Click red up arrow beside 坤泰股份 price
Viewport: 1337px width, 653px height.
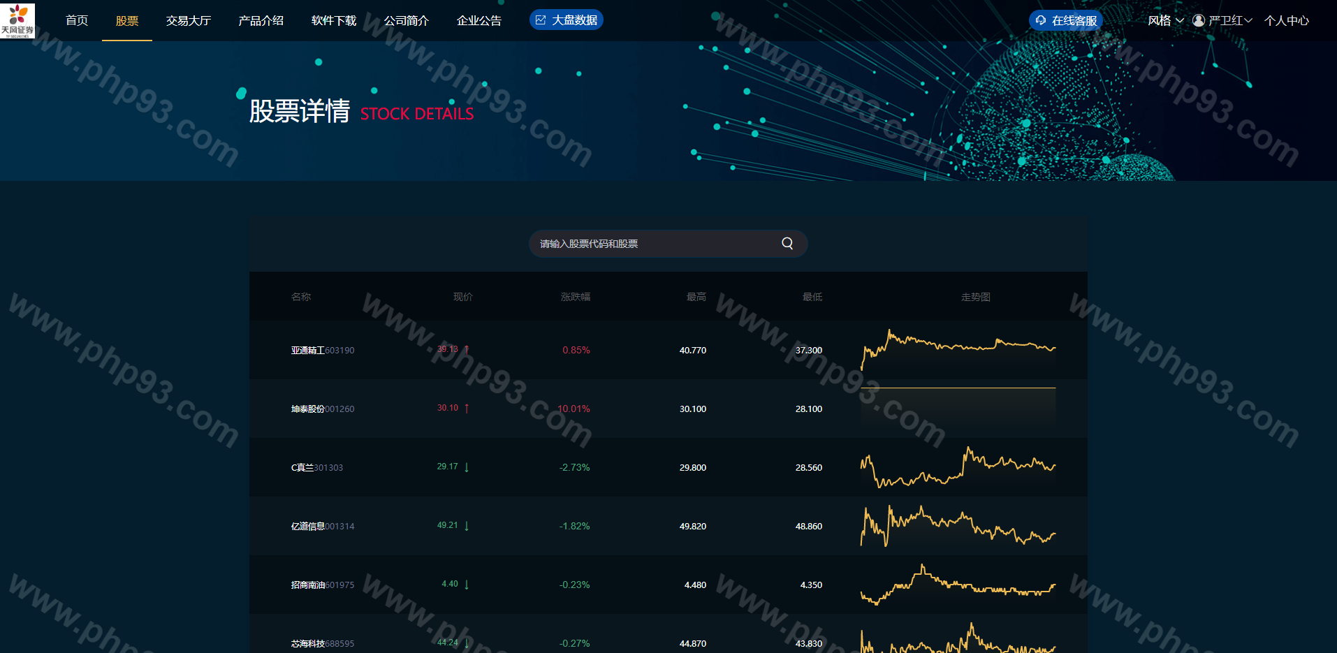point(467,409)
